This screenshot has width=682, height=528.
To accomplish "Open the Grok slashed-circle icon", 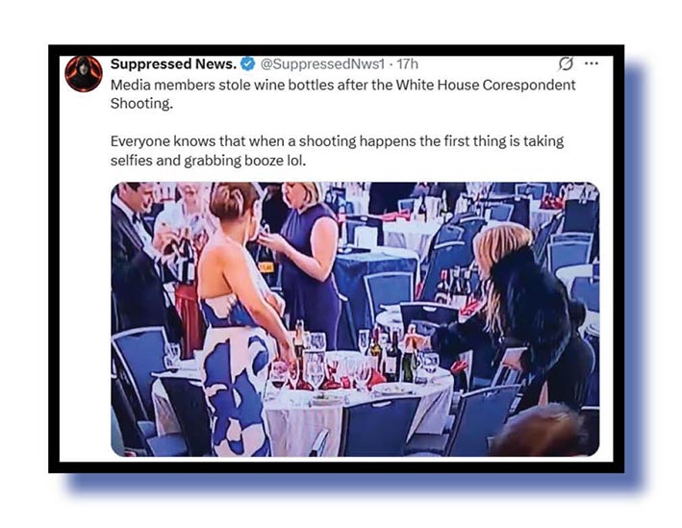I will click(x=565, y=63).
